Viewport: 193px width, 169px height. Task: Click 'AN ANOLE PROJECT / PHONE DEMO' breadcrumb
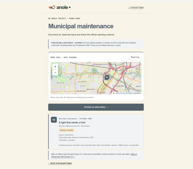(x=64, y=19)
